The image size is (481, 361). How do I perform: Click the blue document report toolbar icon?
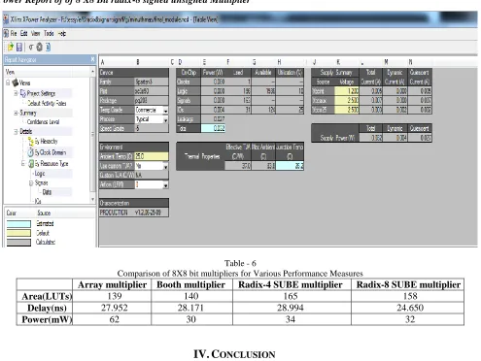click(x=48, y=48)
